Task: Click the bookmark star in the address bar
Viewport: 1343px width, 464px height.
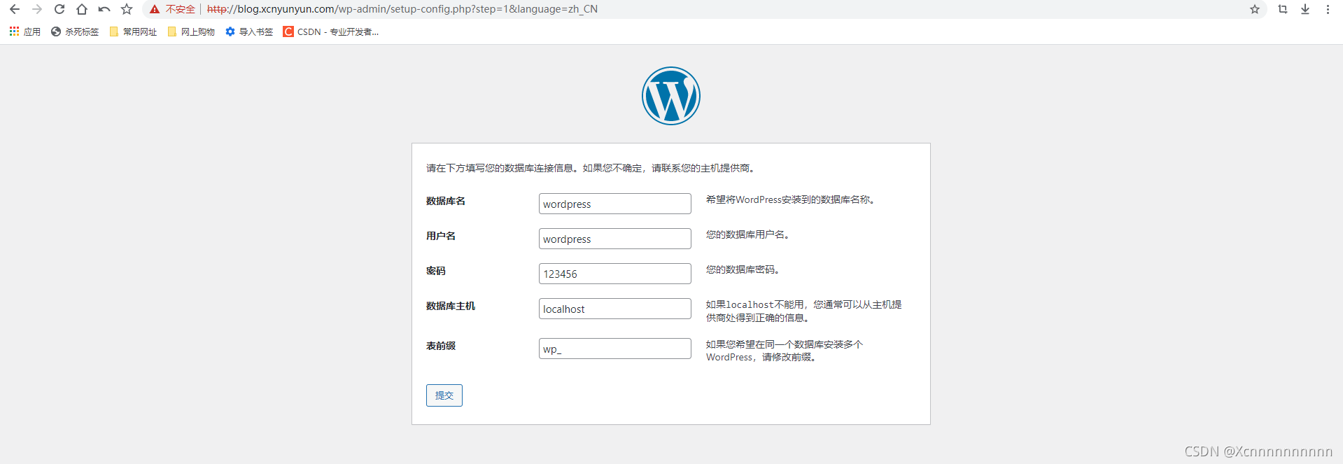Action: [1255, 9]
